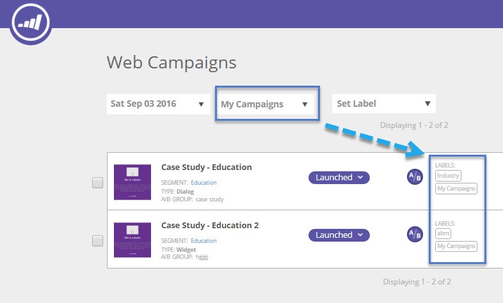Select checkbox for Case Study - Education

coord(97,183)
